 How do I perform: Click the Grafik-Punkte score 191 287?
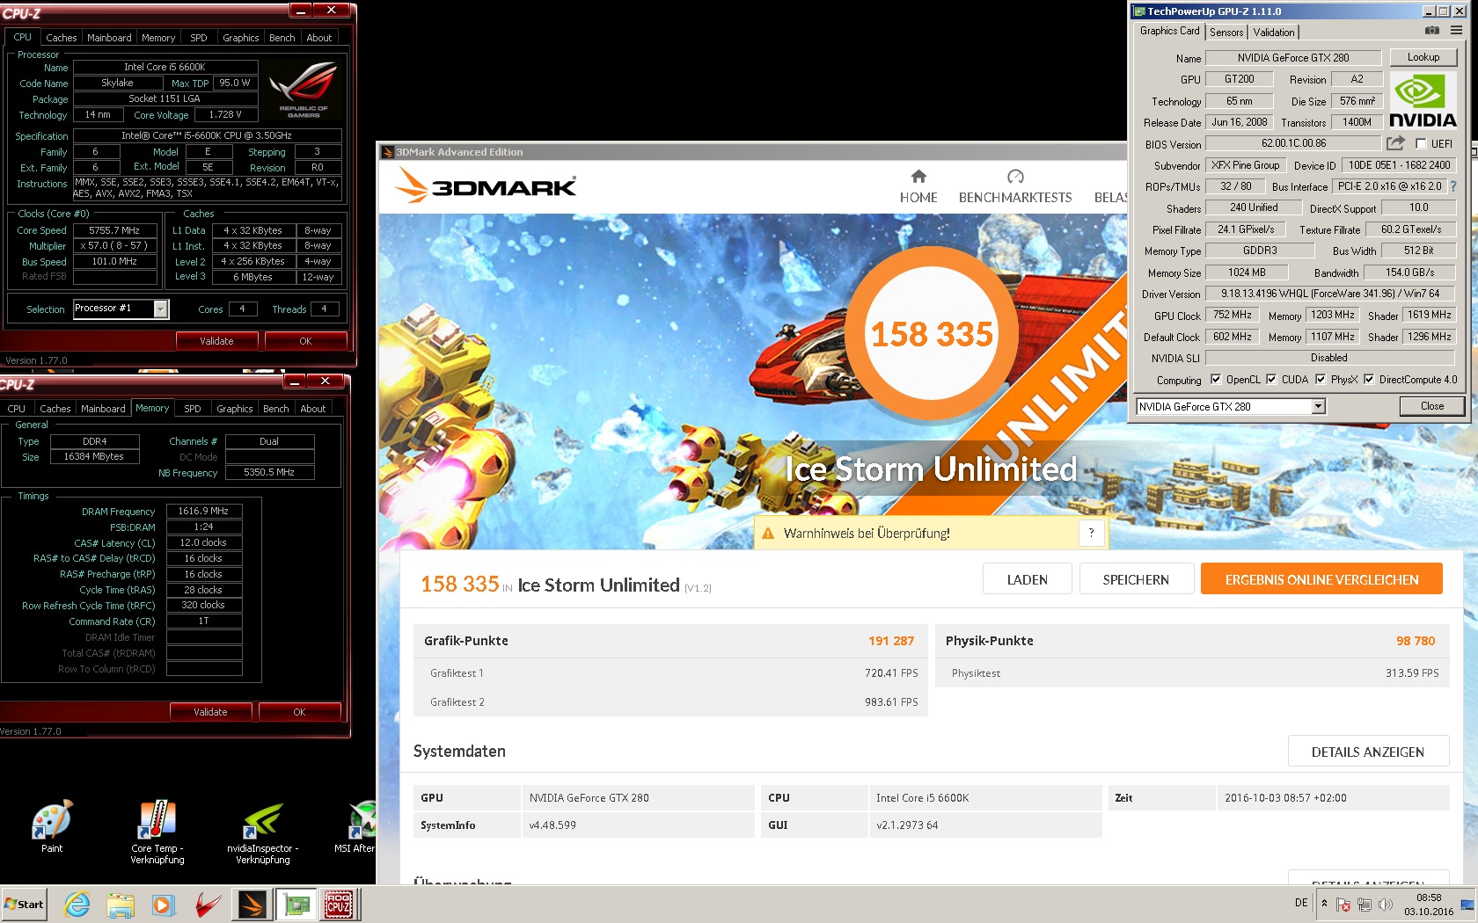click(891, 641)
